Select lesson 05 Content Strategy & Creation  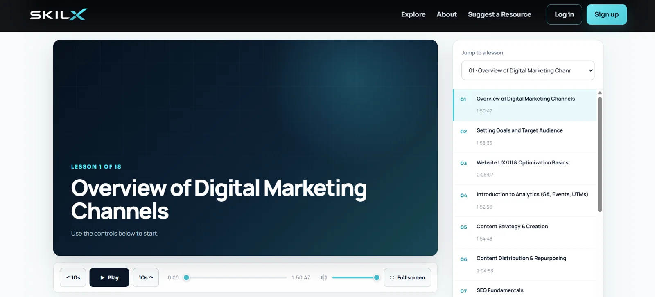525,232
